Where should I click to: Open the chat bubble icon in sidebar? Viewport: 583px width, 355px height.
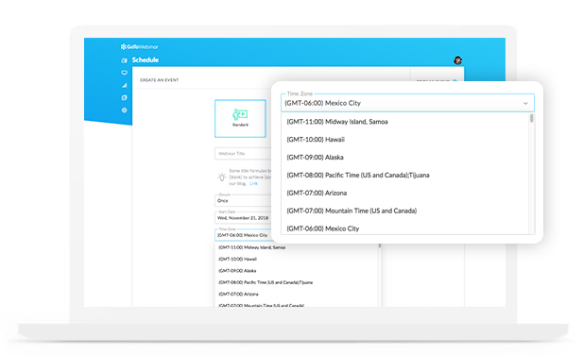pos(124,73)
